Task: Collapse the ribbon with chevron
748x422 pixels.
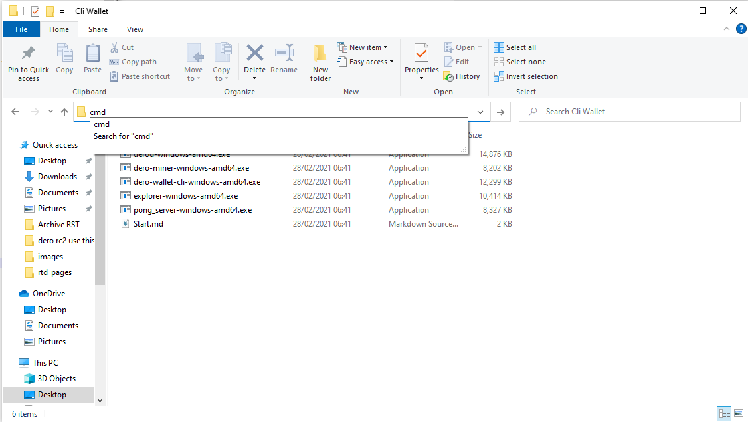Action: (x=727, y=29)
